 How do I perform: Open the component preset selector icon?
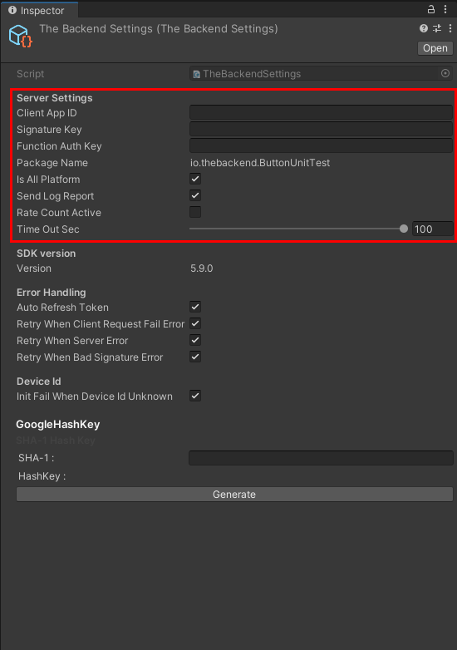click(x=437, y=28)
